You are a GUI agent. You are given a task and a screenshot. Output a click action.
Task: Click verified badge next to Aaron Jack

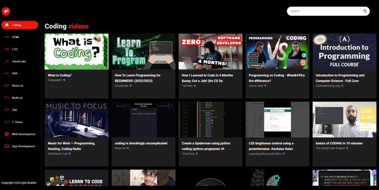point(265,86)
